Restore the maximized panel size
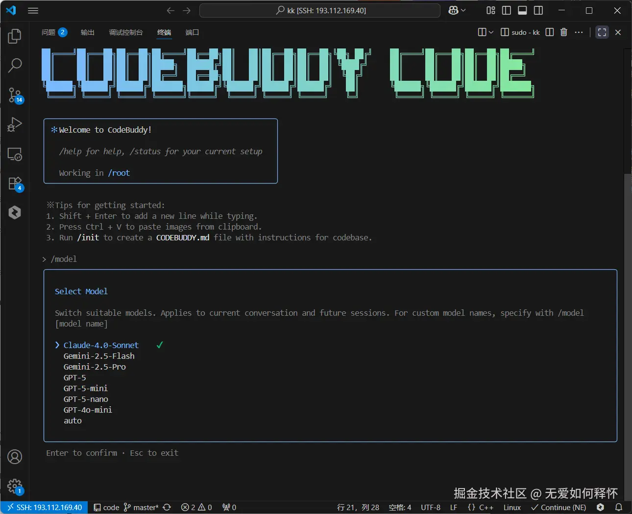This screenshot has width=632, height=514. (602, 32)
